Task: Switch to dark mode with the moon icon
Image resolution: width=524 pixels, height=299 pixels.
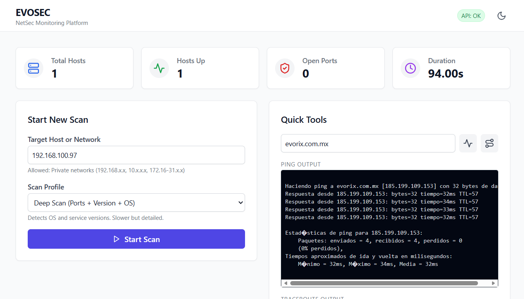Action: tap(501, 15)
